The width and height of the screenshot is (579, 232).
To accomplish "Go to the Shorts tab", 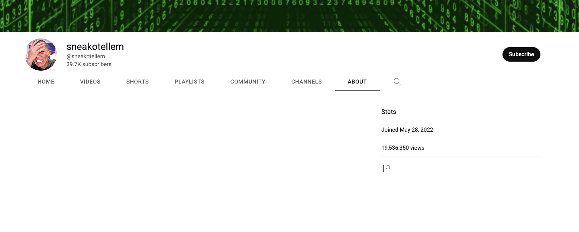I will [x=137, y=82].
